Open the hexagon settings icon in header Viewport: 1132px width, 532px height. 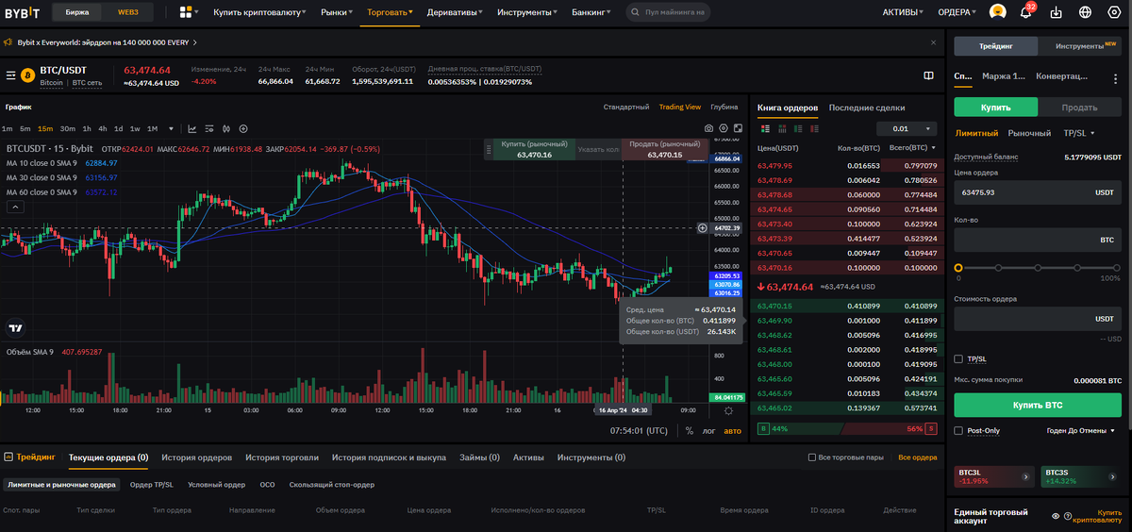[x=1114, y=12]
